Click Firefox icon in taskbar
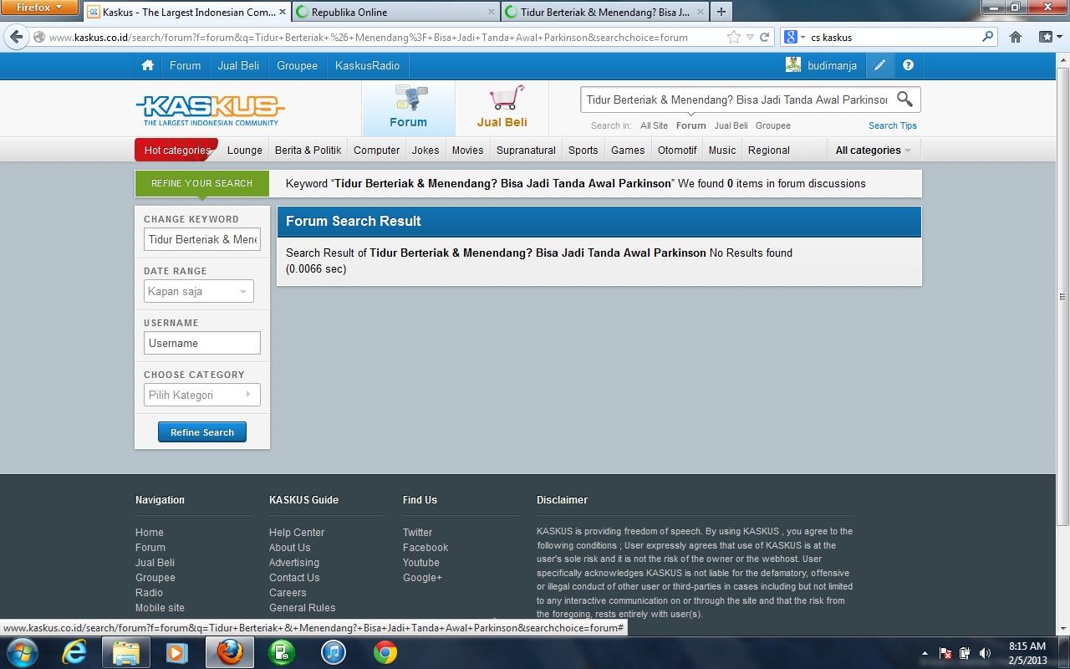The image size is (1070, 669). [x=230, y=652]
